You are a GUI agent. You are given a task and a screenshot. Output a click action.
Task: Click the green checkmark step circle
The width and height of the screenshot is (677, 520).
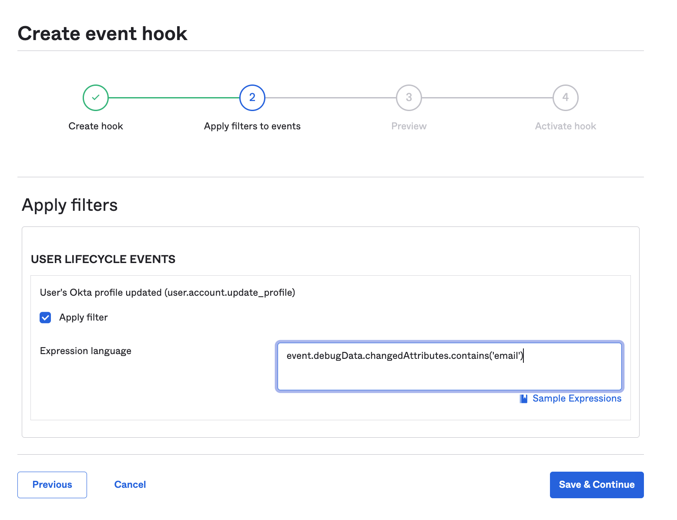(96, 98)
